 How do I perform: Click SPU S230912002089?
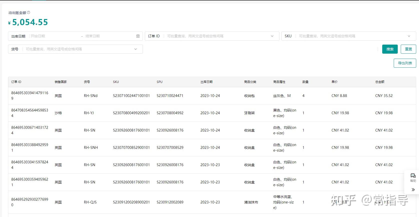[170, 202]
